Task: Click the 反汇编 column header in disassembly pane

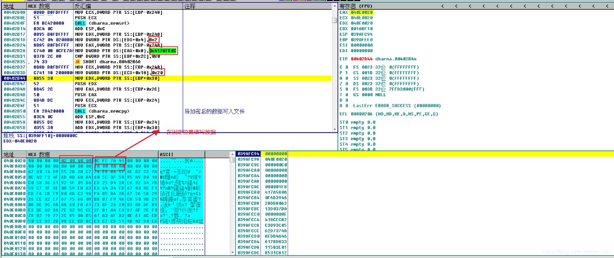Action: (x=127, y=6)
